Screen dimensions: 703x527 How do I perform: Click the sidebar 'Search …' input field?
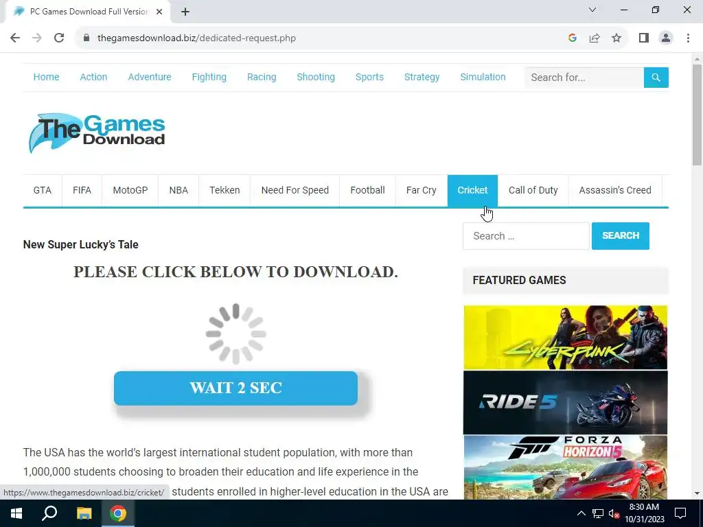pyautogui.click(x=526, y=236)
